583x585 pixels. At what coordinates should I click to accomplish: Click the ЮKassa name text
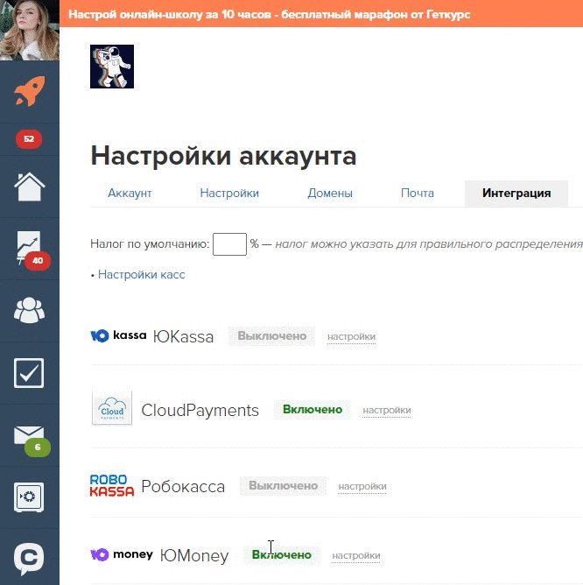[184, 336]
